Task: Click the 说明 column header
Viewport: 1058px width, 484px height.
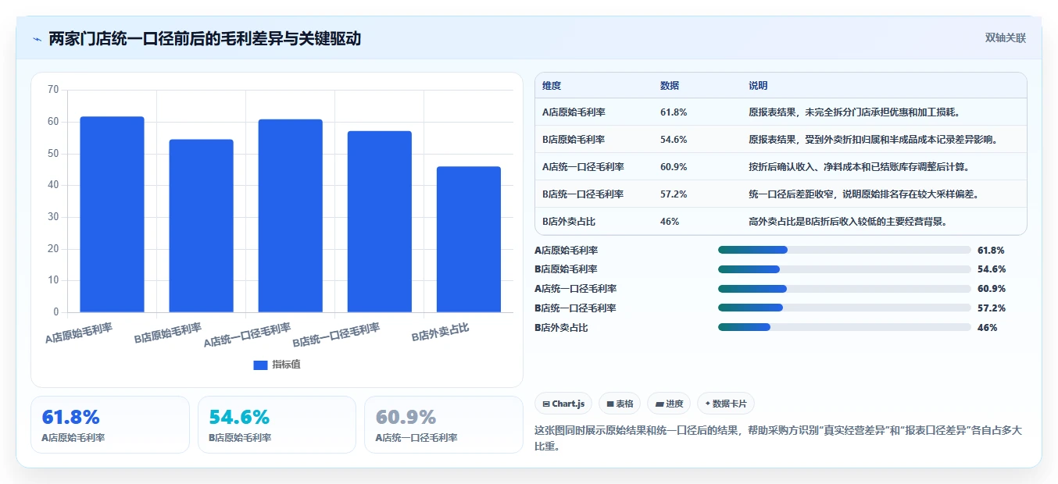Action: click(x=758, y=86)
